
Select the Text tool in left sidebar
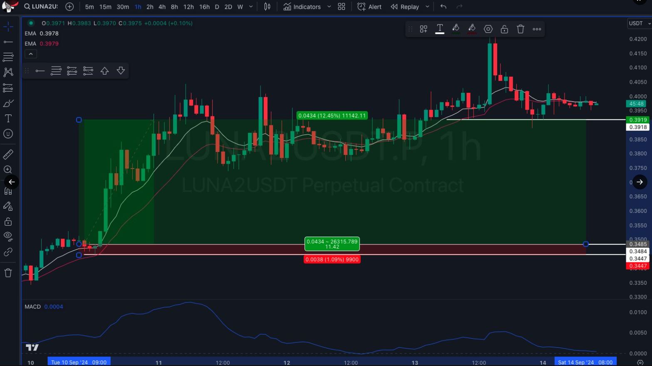pos(8,119)
